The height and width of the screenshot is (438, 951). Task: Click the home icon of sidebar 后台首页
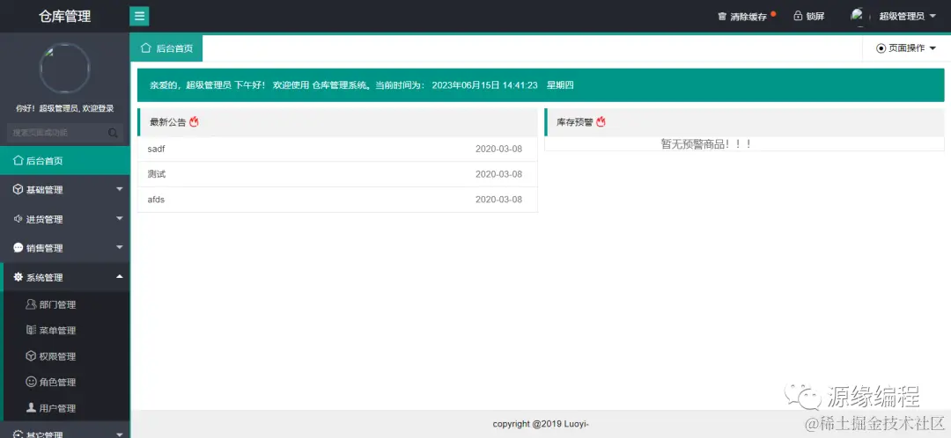coord(18,161)
